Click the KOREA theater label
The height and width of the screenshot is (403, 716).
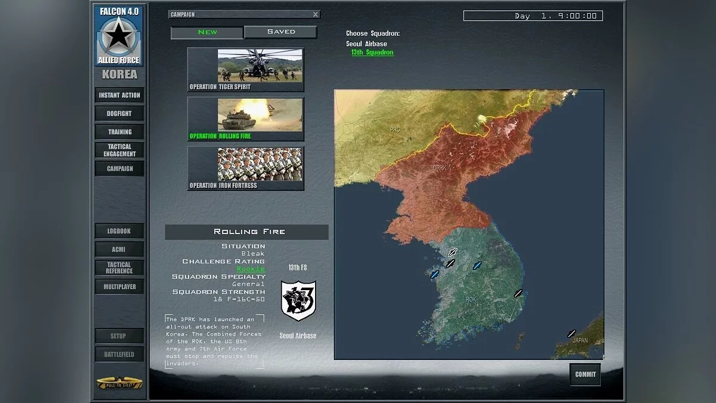pyautogui.click(x=119, y=75)
